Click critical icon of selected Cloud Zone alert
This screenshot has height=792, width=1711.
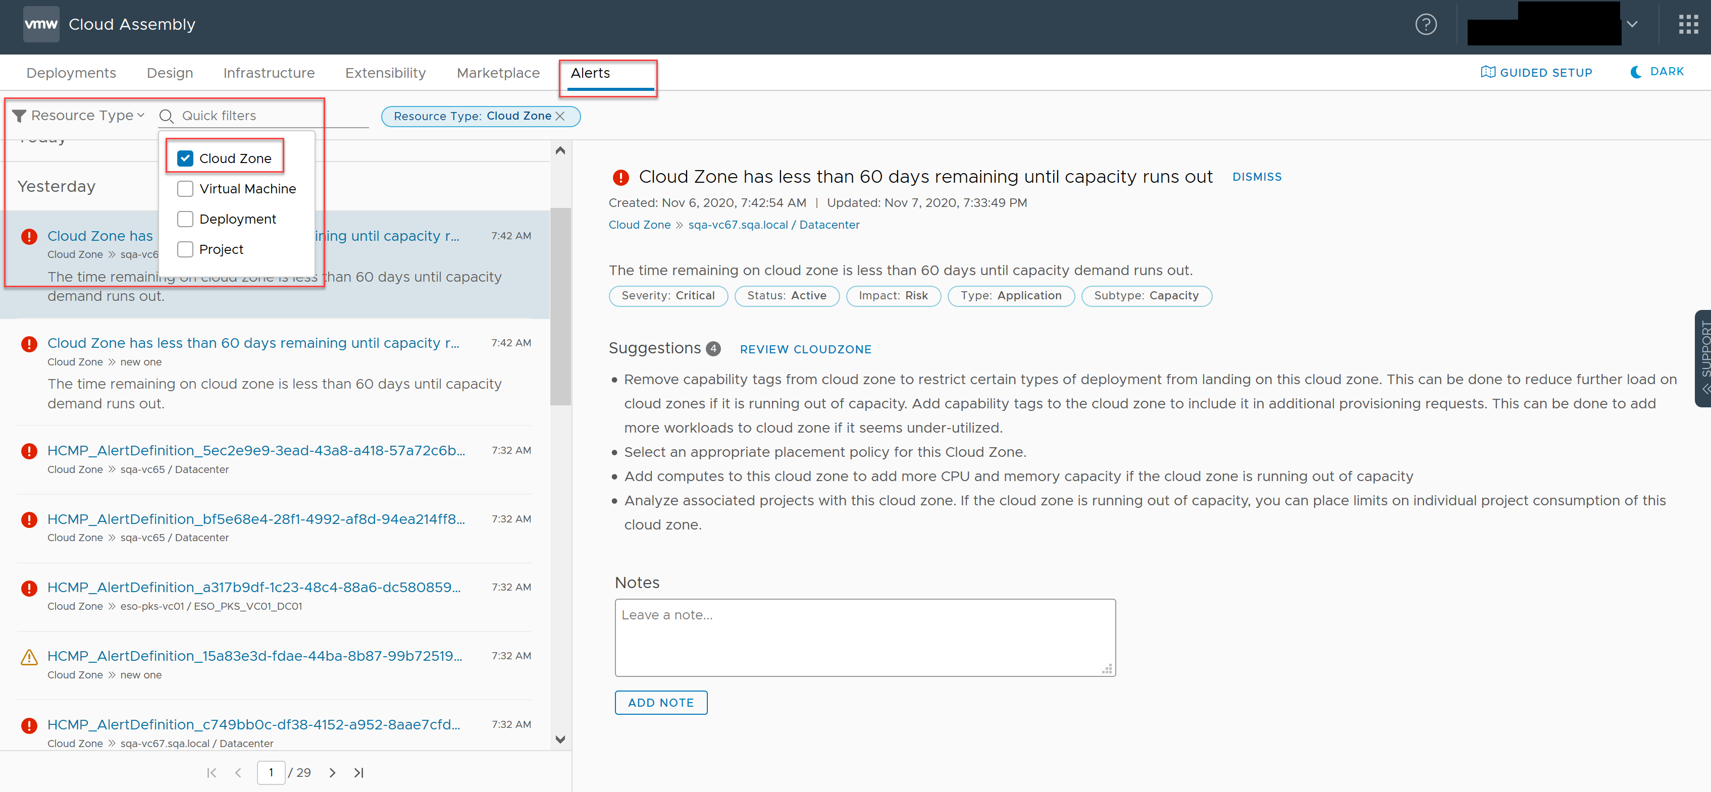tap(29, 236)
